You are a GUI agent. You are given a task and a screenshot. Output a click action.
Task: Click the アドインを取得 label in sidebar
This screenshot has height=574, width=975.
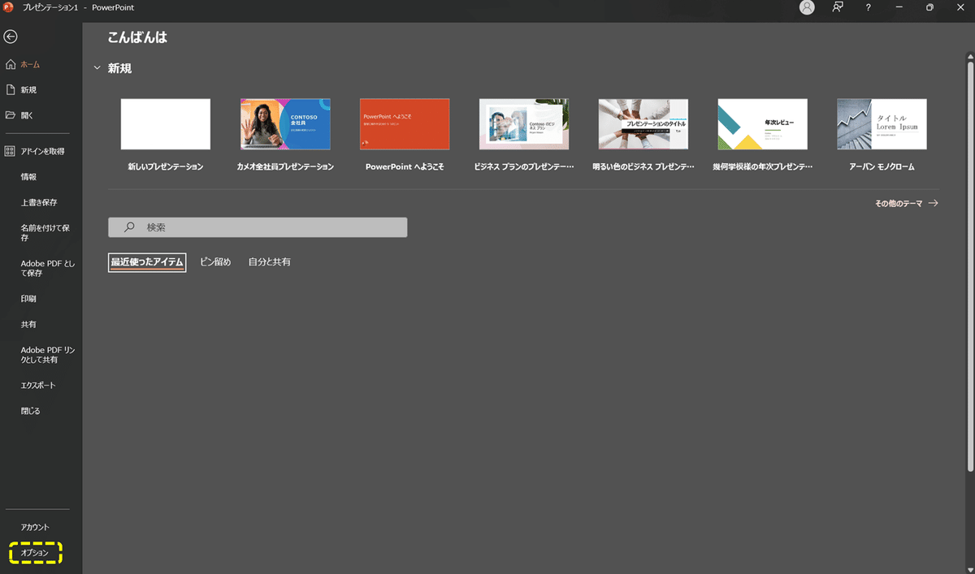42,151
